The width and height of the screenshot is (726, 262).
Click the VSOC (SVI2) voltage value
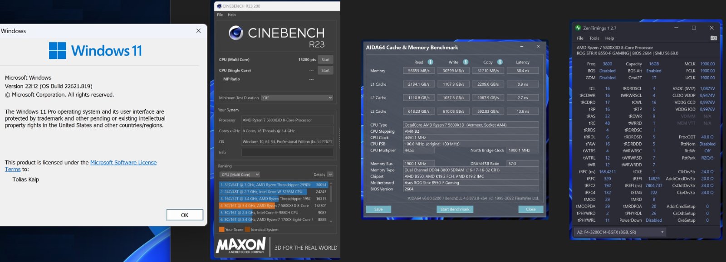tap(707, 89)
